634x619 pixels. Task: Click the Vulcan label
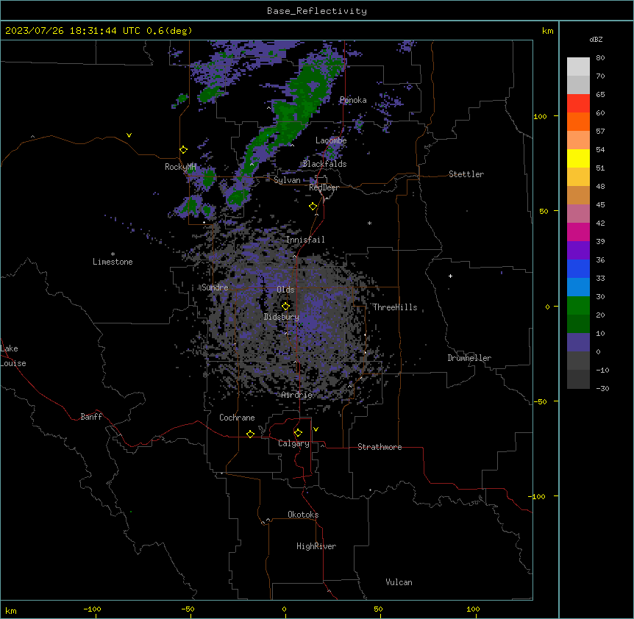[x=399, y=582]
